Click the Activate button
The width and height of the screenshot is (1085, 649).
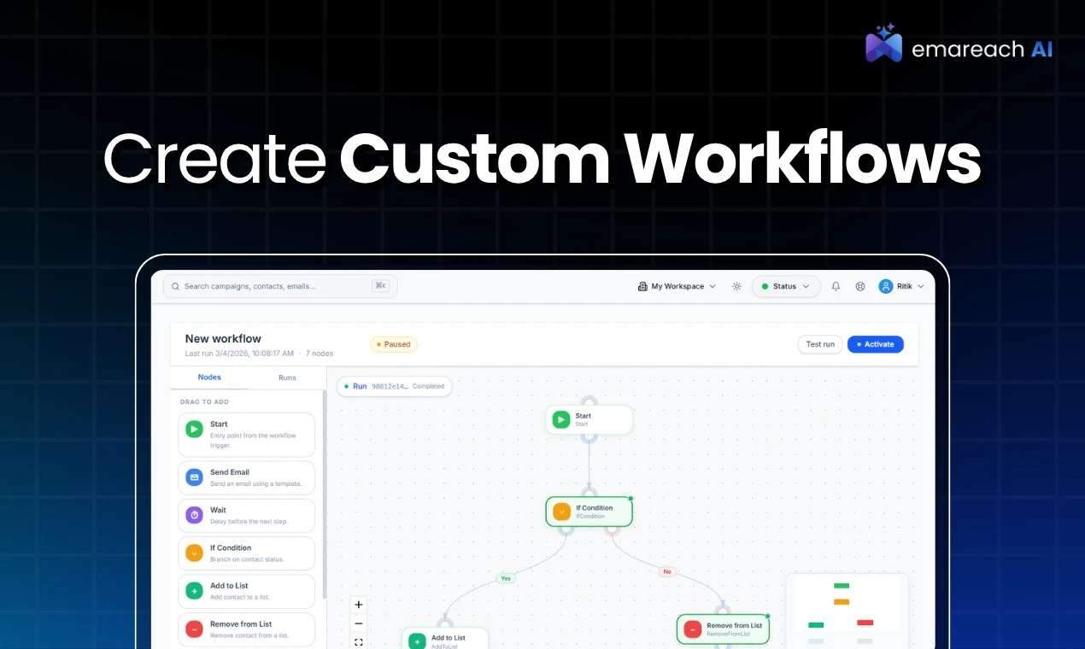pyautogui.click(x=875, y=344)
